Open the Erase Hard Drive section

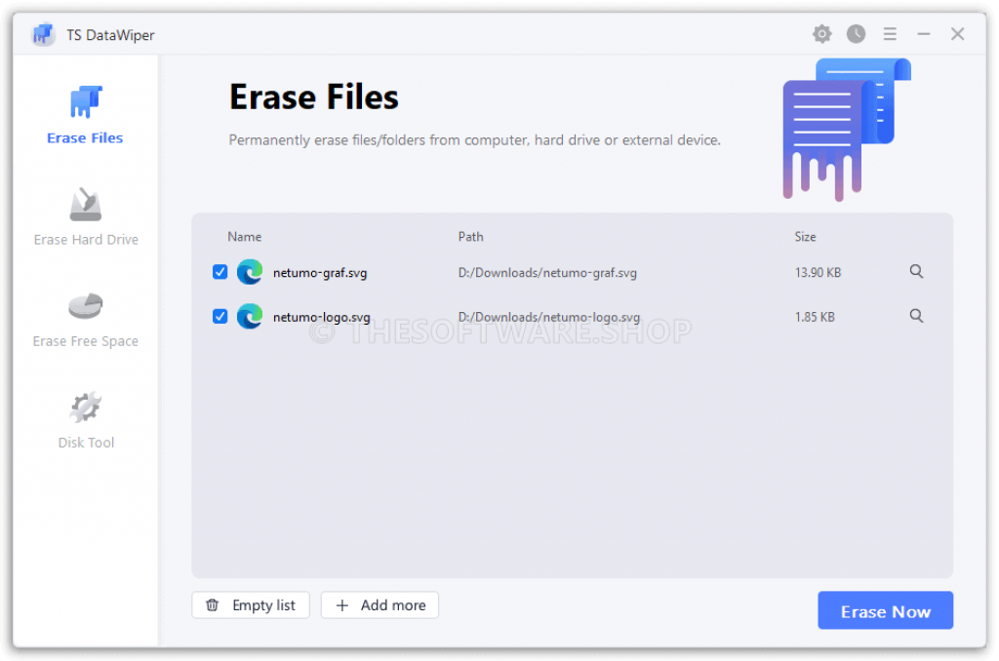(x=86, y=217)
